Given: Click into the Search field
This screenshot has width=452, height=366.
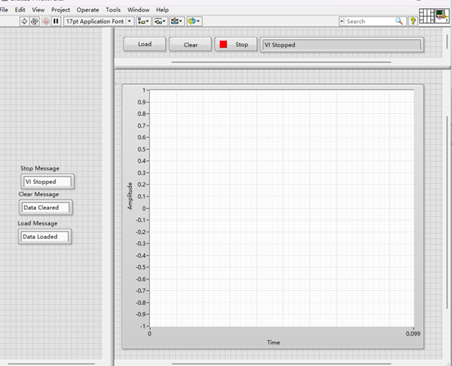Looking at the screenshot, I should tap(369, 22).
